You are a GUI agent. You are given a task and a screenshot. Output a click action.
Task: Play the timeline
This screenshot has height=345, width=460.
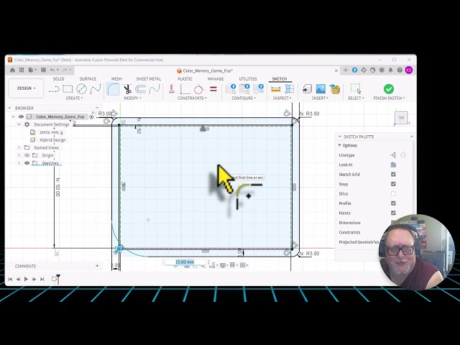click(x=26, y=279)
